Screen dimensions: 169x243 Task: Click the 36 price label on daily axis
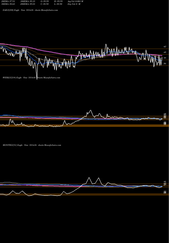[165, 63]
